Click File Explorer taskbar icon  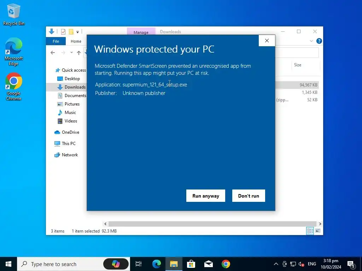(x=174, y=264)
